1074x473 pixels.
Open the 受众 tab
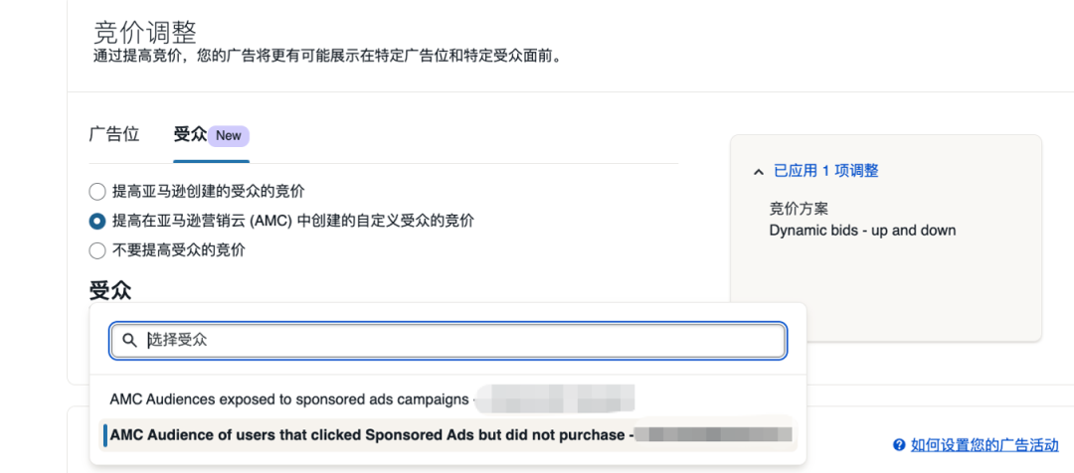coord(190,135)
